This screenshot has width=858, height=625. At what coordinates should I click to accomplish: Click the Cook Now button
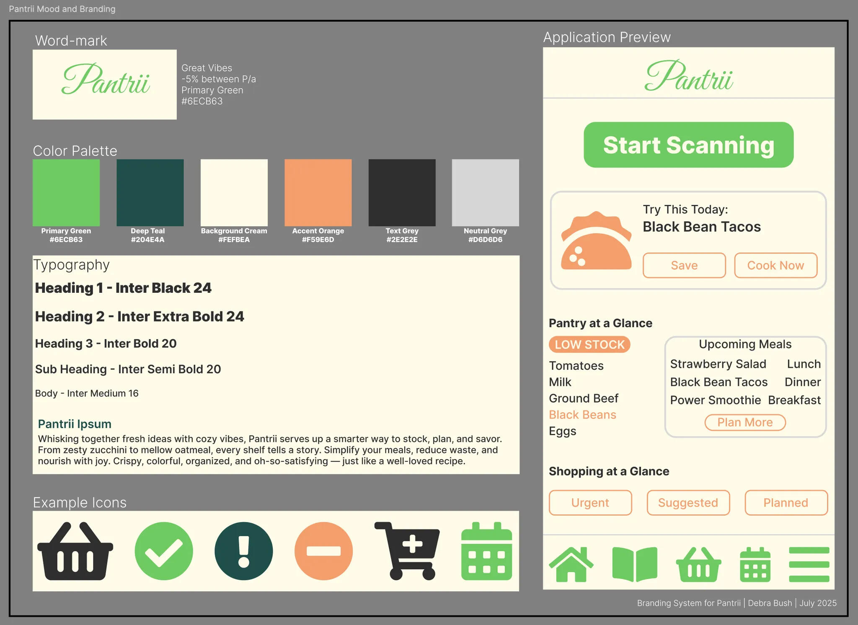[x=775, y=266]
